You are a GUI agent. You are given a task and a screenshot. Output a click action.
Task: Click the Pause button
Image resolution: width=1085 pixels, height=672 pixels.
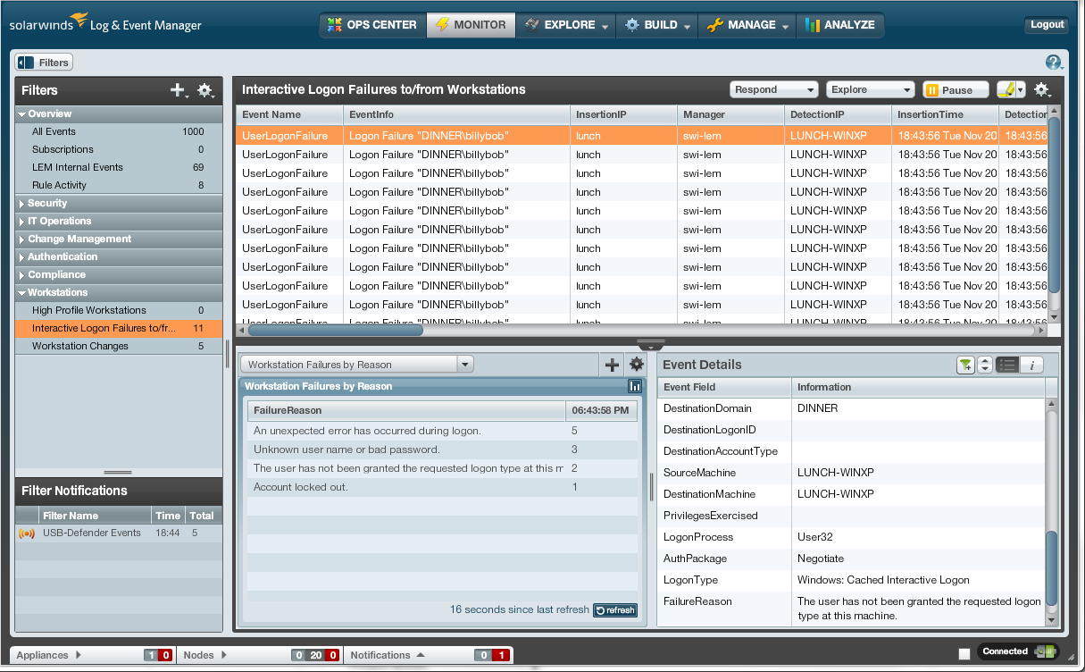(x=956, y=89)
